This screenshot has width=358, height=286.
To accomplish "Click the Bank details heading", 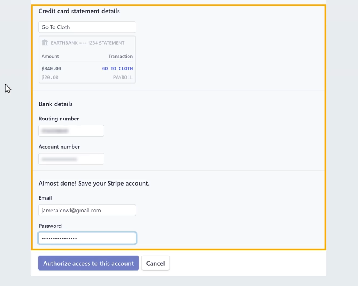I will (55, 104).
